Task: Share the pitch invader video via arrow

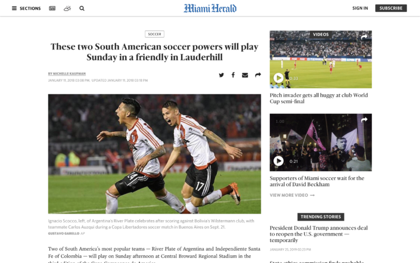Action: 364,37
